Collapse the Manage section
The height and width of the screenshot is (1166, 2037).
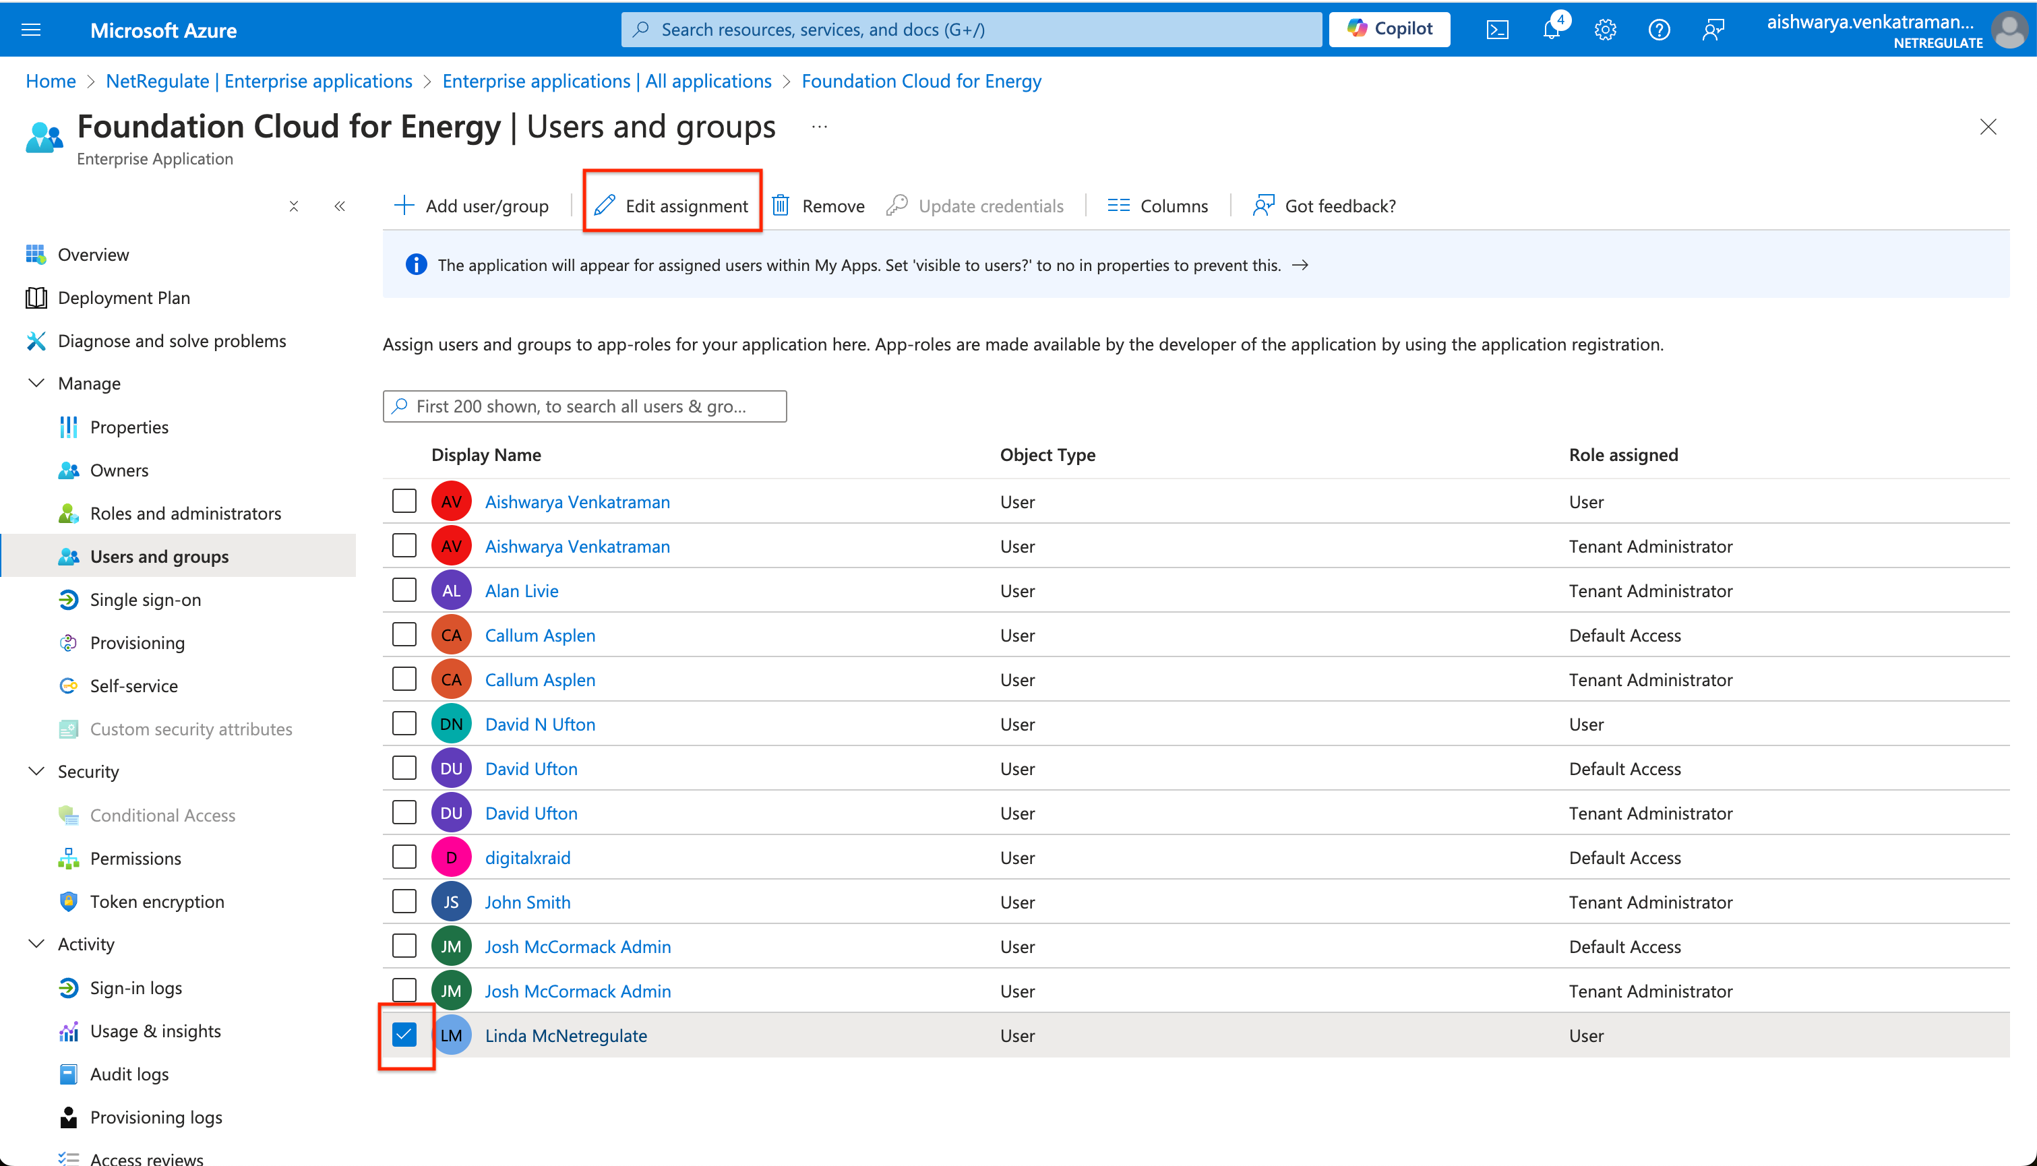pyautogui.click(x=36, y=383)
